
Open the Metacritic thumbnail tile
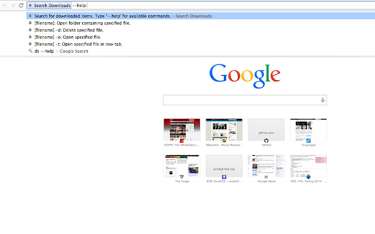(224, 130)
